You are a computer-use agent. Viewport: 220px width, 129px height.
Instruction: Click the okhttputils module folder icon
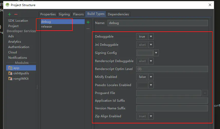click(x=10, y=73)
